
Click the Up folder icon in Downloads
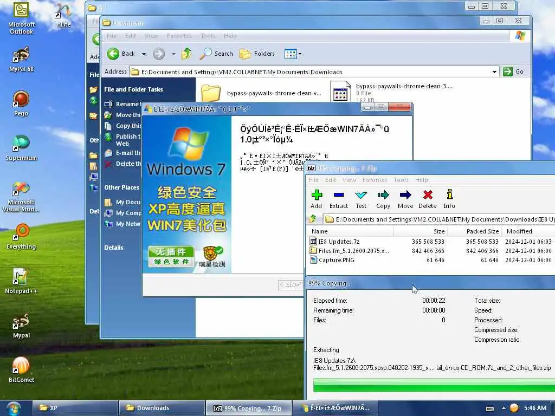(x=186, y=54)
